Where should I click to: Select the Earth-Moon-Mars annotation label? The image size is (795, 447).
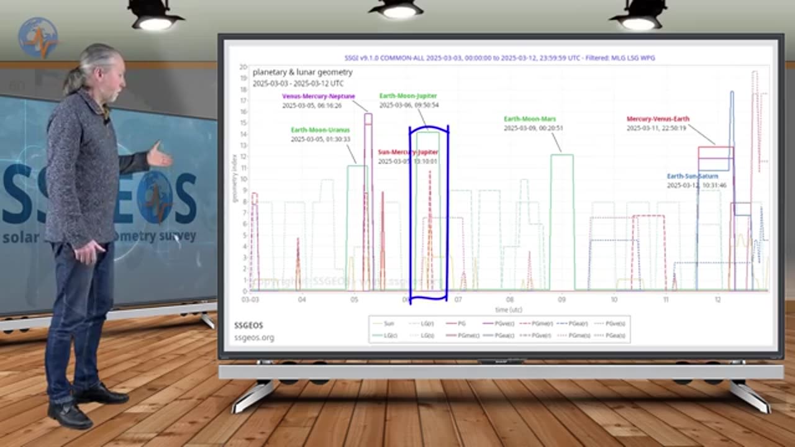[530, 119]
